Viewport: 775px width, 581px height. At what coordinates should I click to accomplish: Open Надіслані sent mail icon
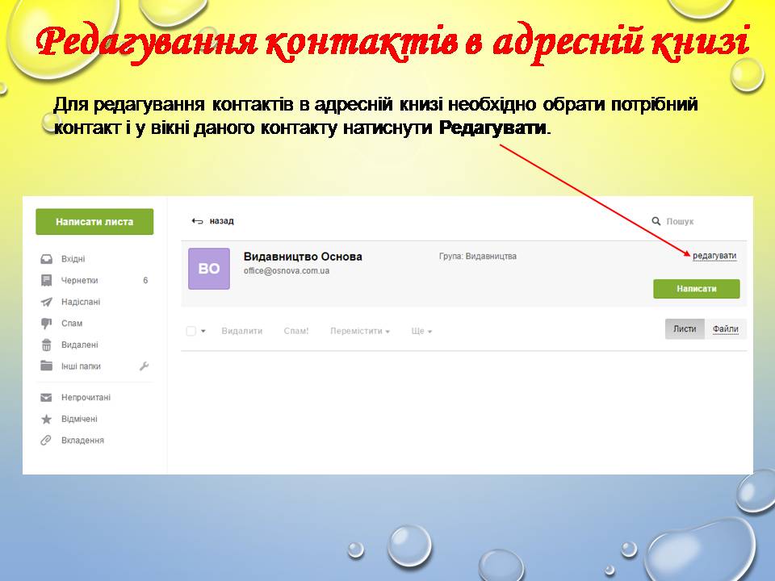click(x=47, y=302)
